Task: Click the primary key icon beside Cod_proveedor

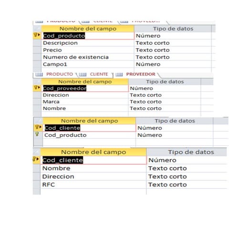Action: point(36,87)
